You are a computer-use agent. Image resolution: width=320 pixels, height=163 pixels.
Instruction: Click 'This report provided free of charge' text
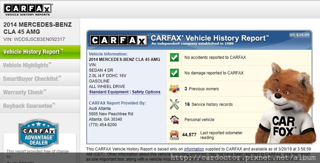pyautogui.click(x=38, y=152)
